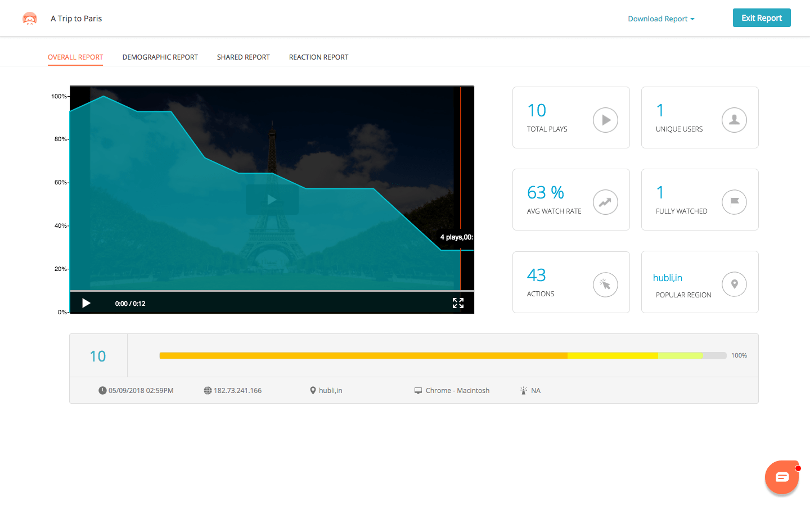Select the Shared Report tab
Viewport: 810px width, 506px height.
(243, 57)
